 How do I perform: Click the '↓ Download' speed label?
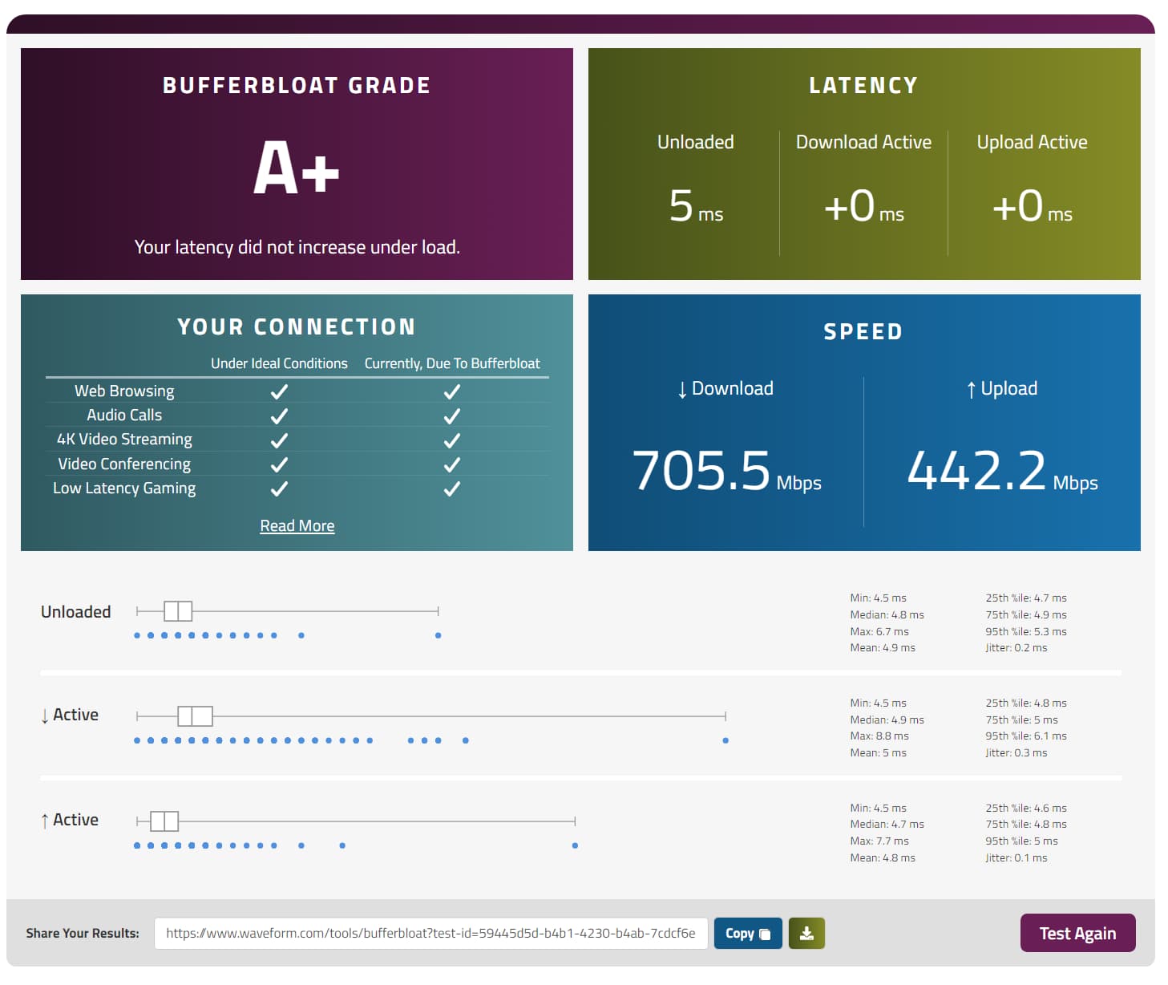(725, 389)
